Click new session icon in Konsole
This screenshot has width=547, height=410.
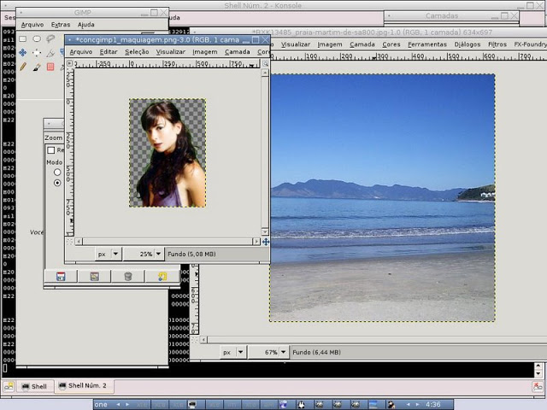(x=9, y=386)
